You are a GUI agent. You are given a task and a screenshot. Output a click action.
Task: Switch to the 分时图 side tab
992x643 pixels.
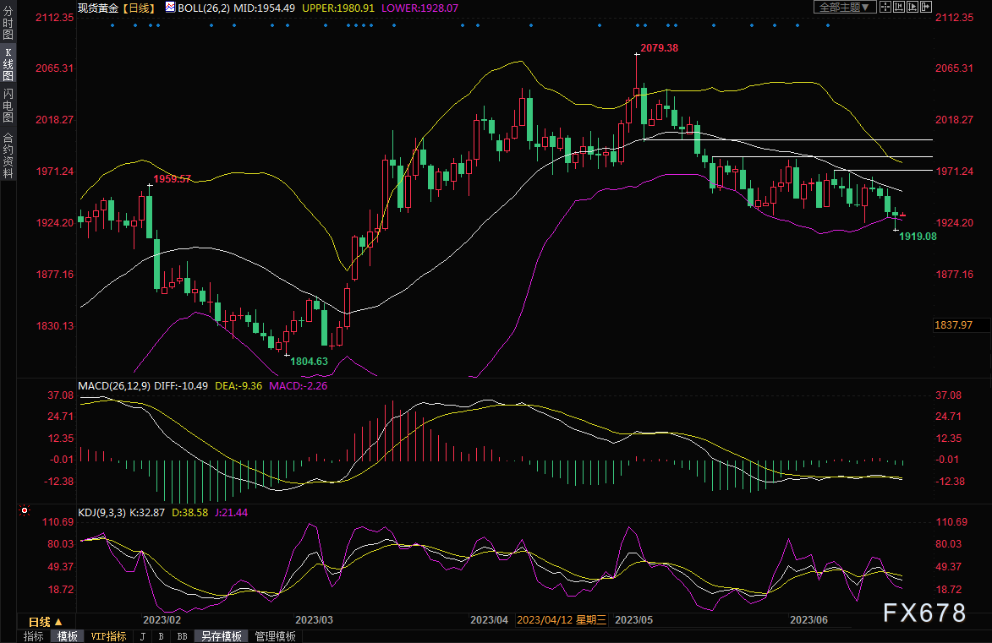point(8,25)
